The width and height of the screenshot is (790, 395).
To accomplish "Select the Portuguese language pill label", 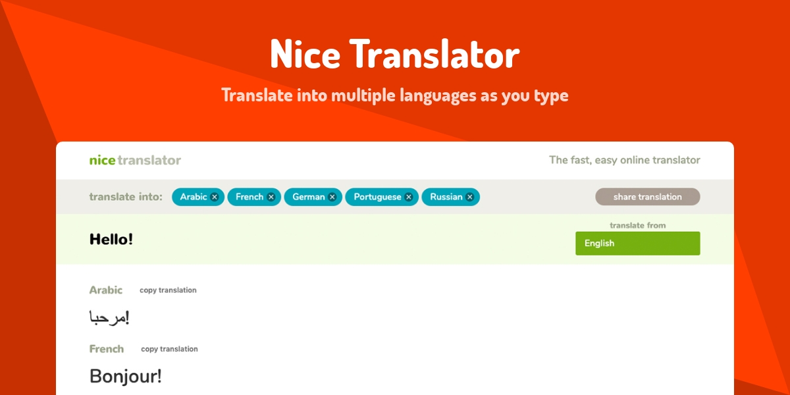I will tap(377, 197).
